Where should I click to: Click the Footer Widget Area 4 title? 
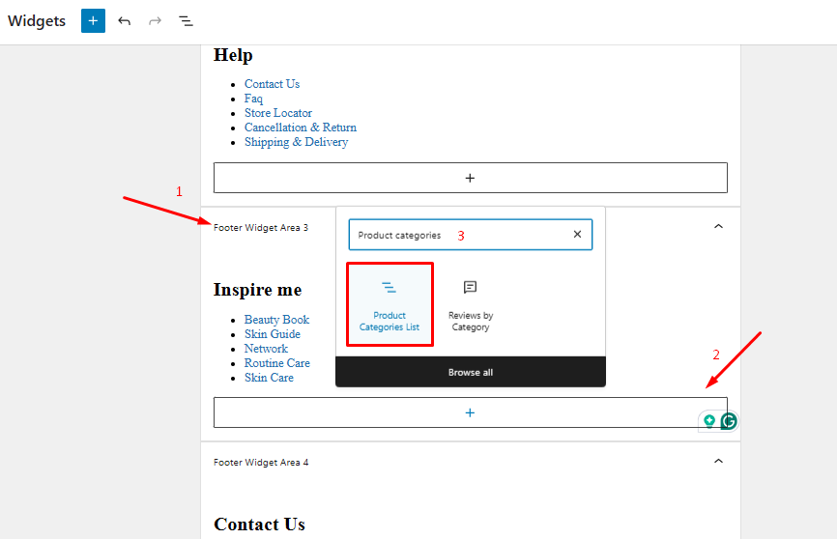click(261, 462)
